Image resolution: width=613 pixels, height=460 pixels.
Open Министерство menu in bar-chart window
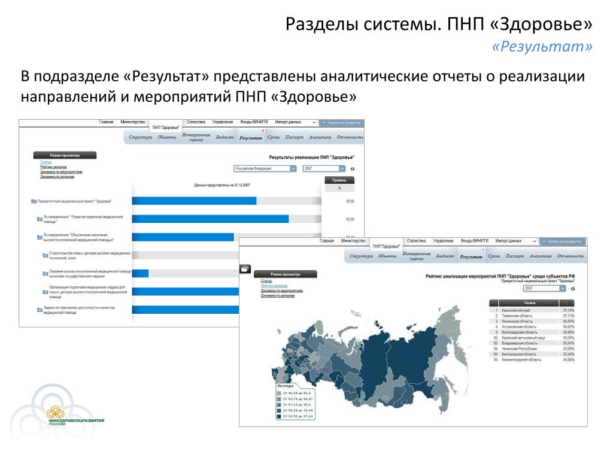click(x=133, y=122)
